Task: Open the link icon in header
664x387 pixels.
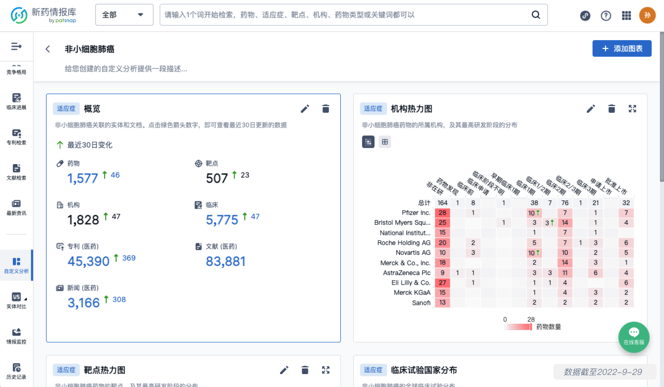Action: [585, 15]
